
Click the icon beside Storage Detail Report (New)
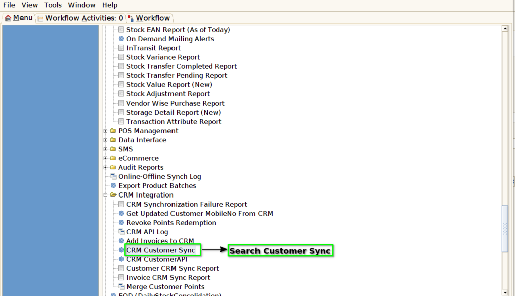click(x=121, y=112)
